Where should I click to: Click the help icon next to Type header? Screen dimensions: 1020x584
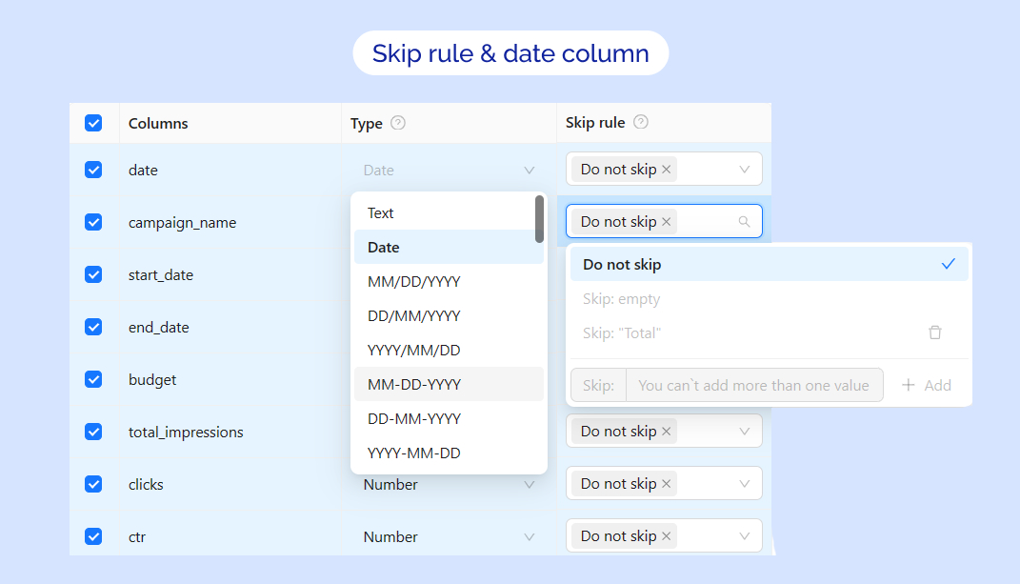click(x=398, y=123)
